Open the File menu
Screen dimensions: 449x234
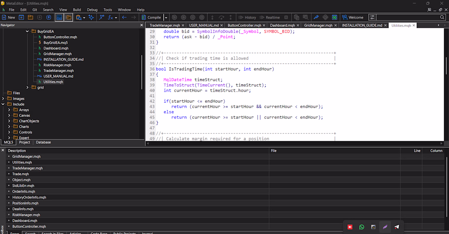pyautogui.click(x=11, y=10)
